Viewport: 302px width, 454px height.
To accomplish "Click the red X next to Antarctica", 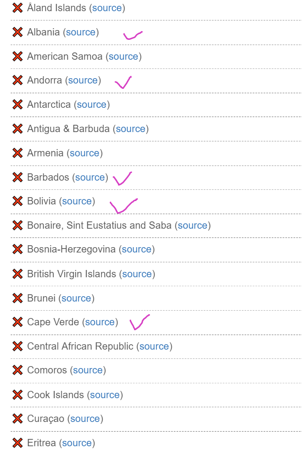I will 17,104.
